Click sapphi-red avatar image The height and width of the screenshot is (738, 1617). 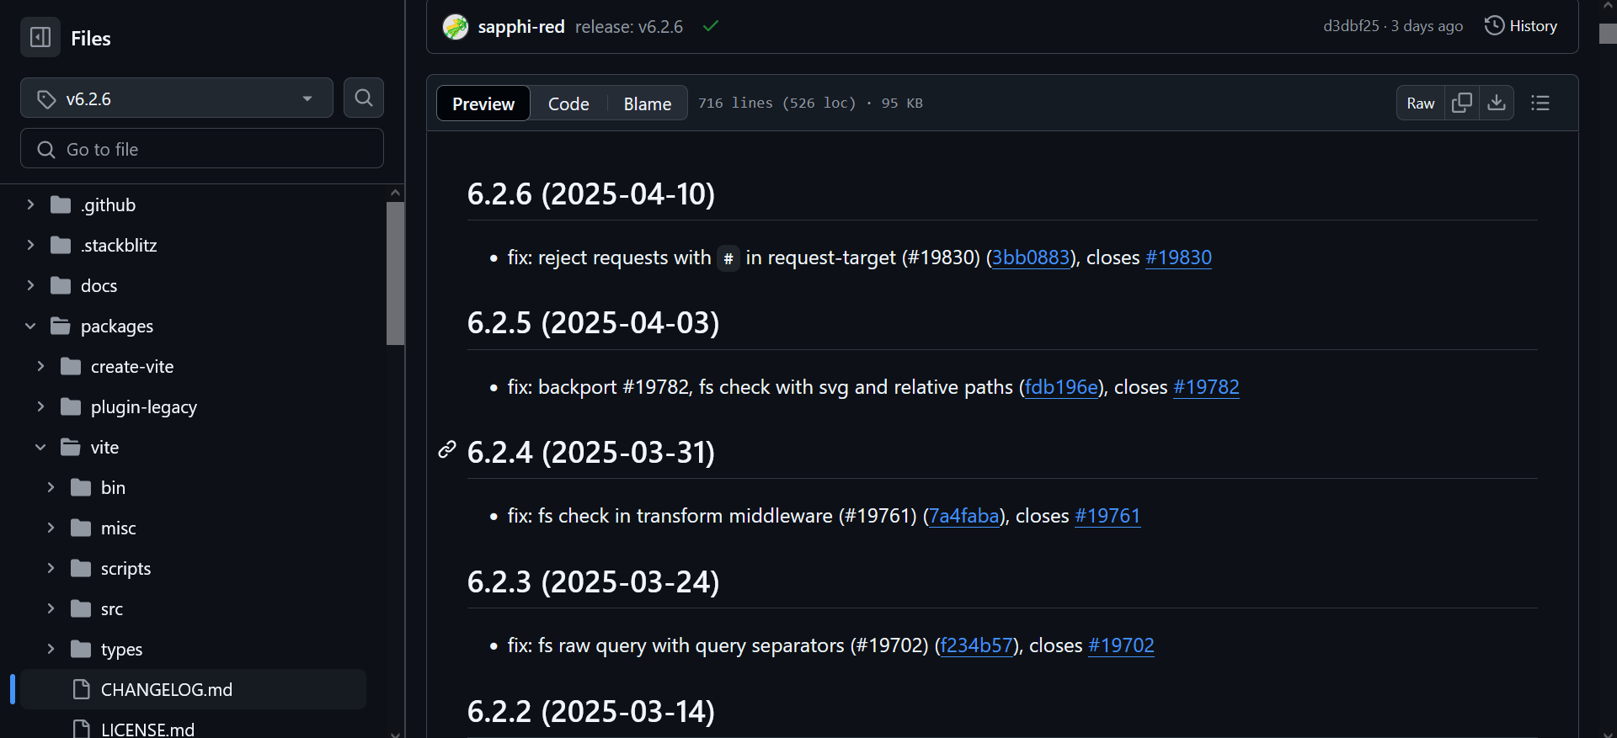(456, 27)
